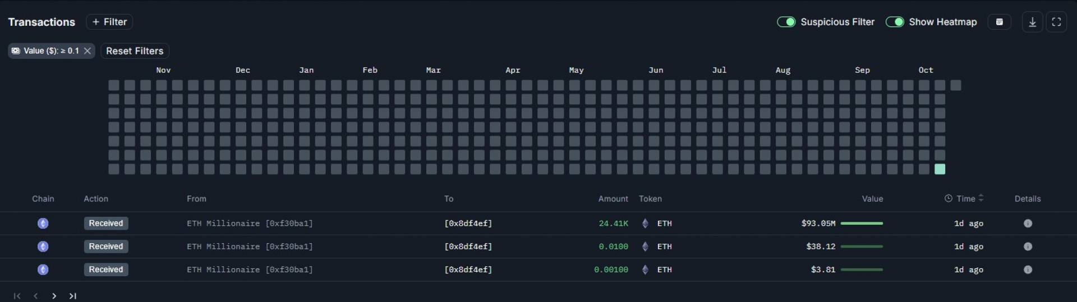Select the highlighted green heatmap cell
Image resolution: width=1077 pixels, height=302 pixels.
point(940,169)
